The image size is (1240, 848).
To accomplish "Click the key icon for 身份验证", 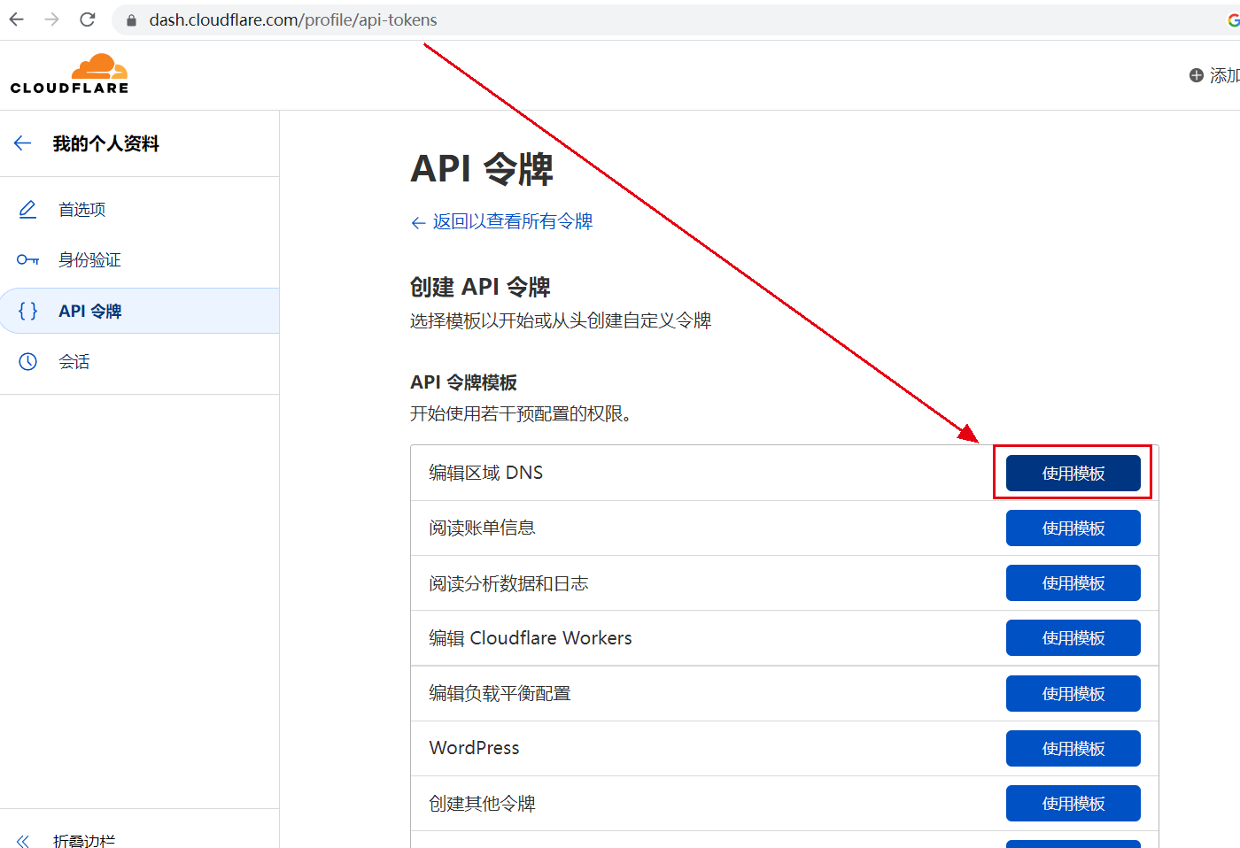I will click(x=27, y=260).
